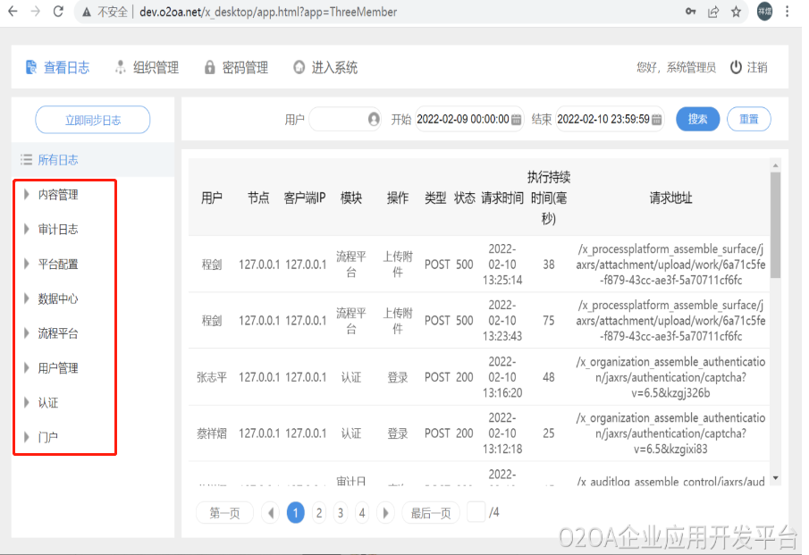This screenshot has height=555, width=809.
Task: Click the page number jump input box
Action: coord(476,512)
